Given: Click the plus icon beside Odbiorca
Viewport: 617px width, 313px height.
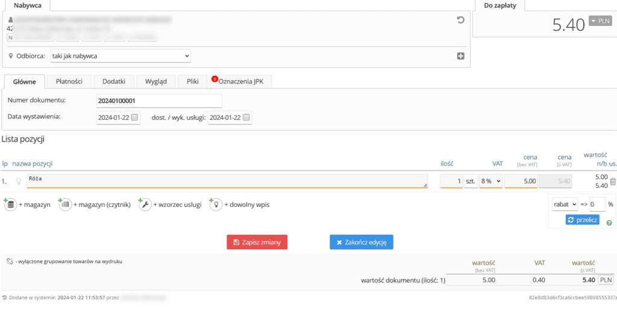Looking at the screenshot, I should click(460, 56).
